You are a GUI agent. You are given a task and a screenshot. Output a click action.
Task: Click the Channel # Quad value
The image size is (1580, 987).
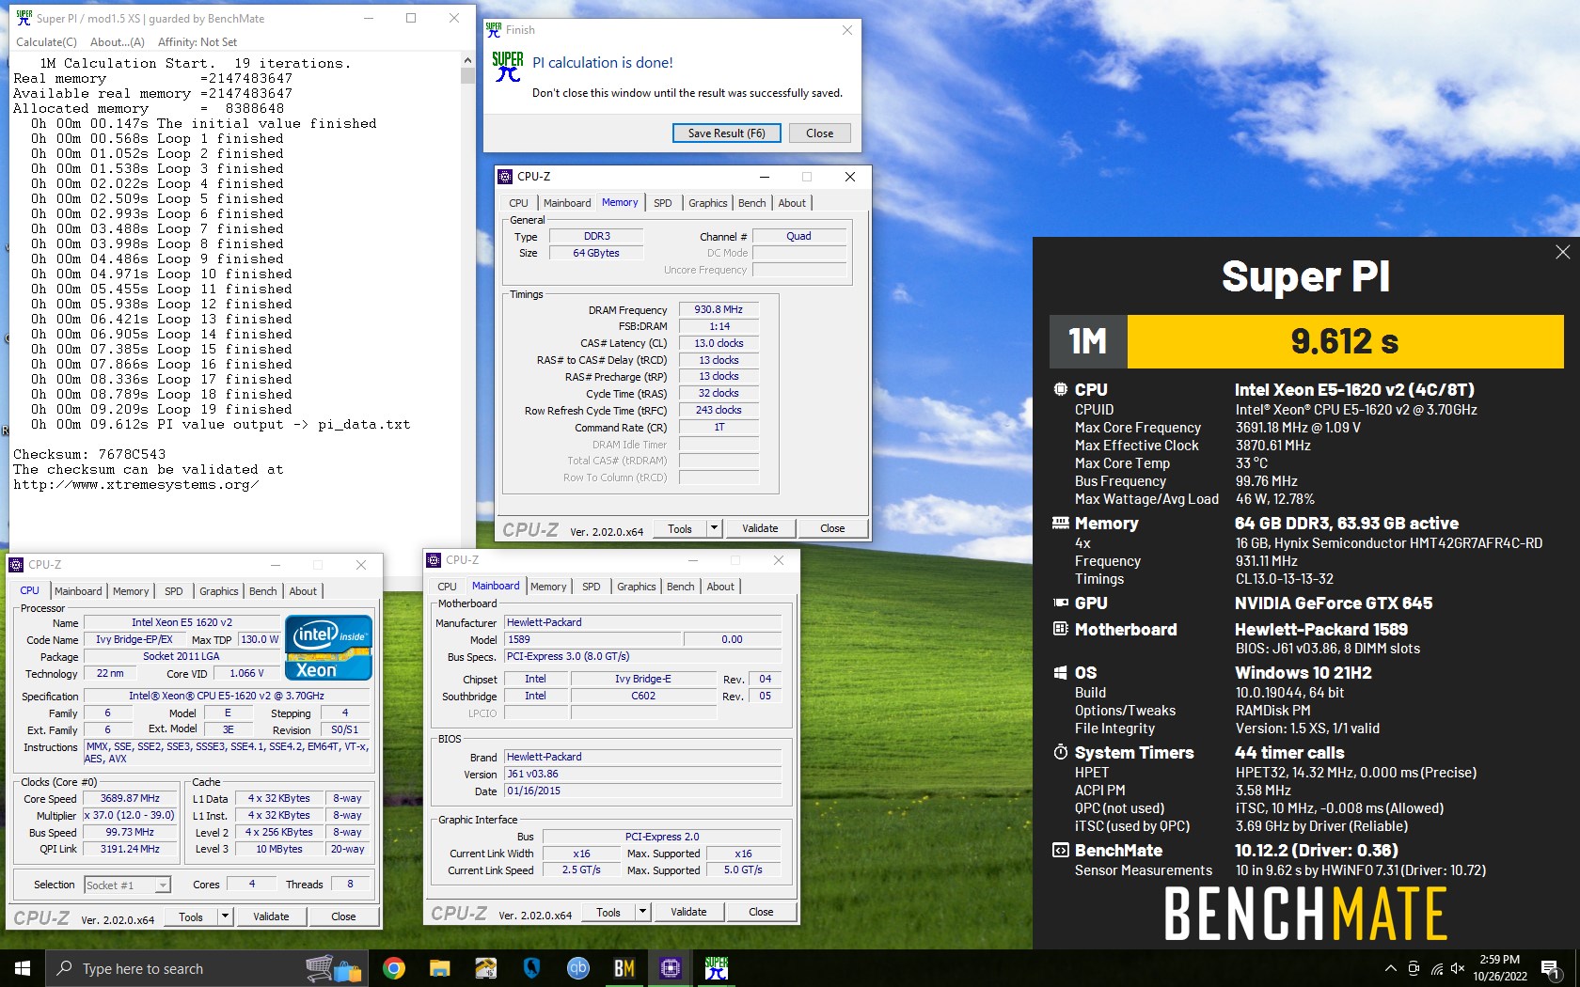pyautogui.click(x=798, y=236)
